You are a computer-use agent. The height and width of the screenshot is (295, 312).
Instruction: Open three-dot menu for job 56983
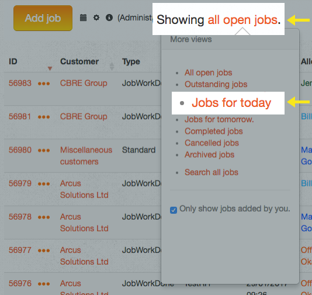pos(44,84)
